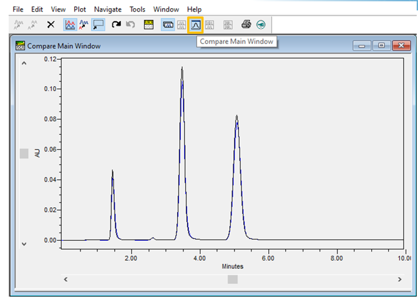Click the 8.00 x-axis tick value
Image resolution: width=418 pixels, height=297 pixels.
coord(337,258)
